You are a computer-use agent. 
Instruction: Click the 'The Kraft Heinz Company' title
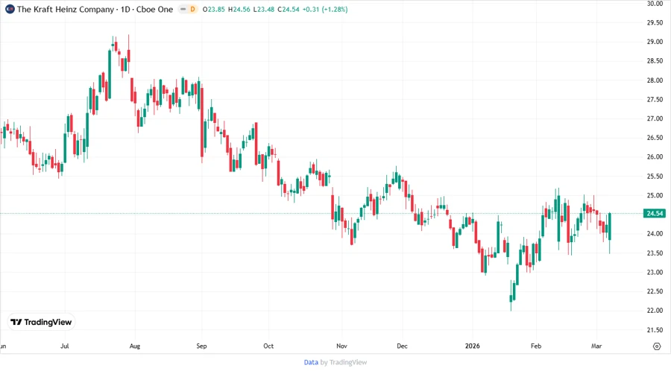click(66, 9)
